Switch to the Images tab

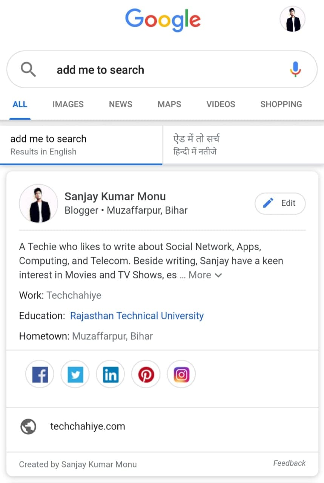click(x=68, y=104)
